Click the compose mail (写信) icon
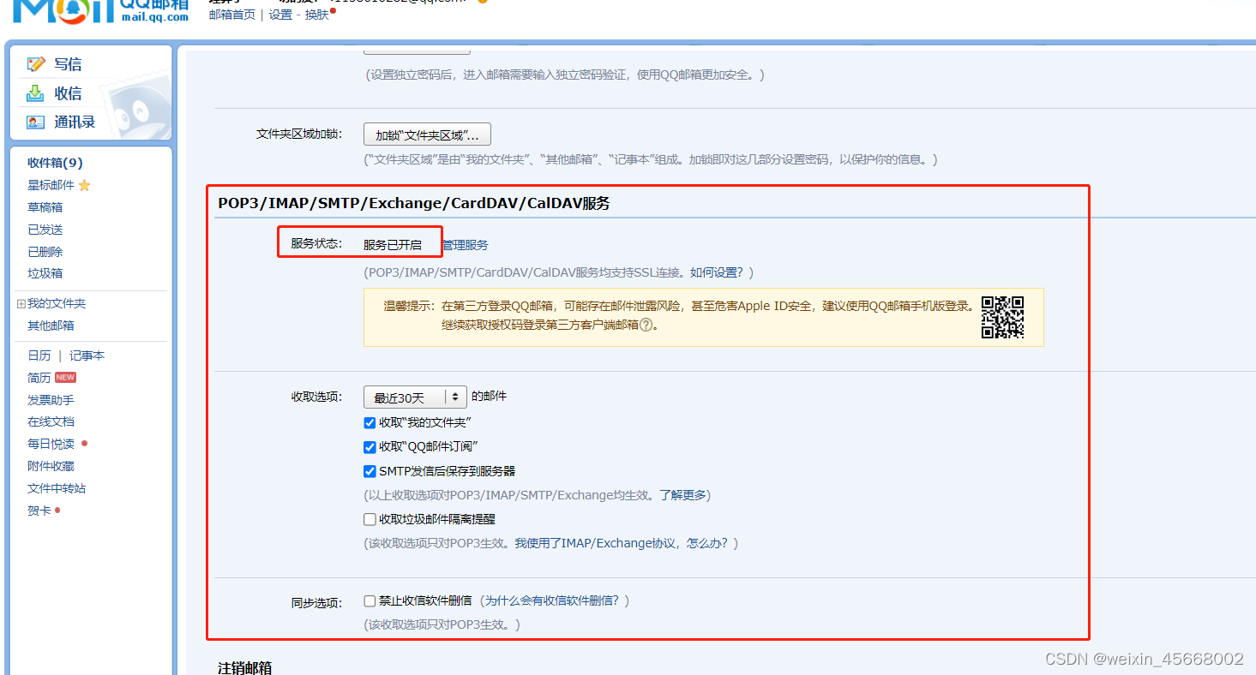This screenshot has height=675, width=1256. 35,64
